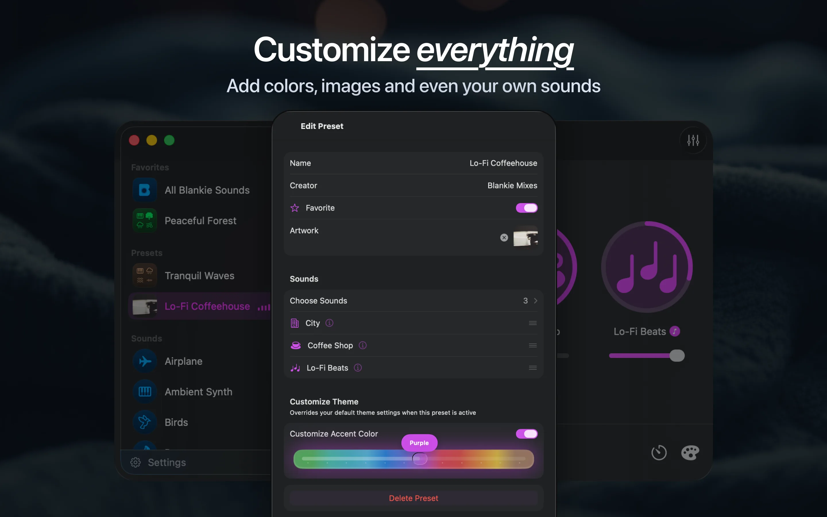Click the "Edit Preset" title
Screen dimensions: 827x517
(322, 126)
